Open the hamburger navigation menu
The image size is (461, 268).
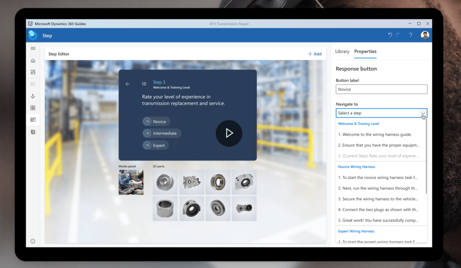coord(33,49)
